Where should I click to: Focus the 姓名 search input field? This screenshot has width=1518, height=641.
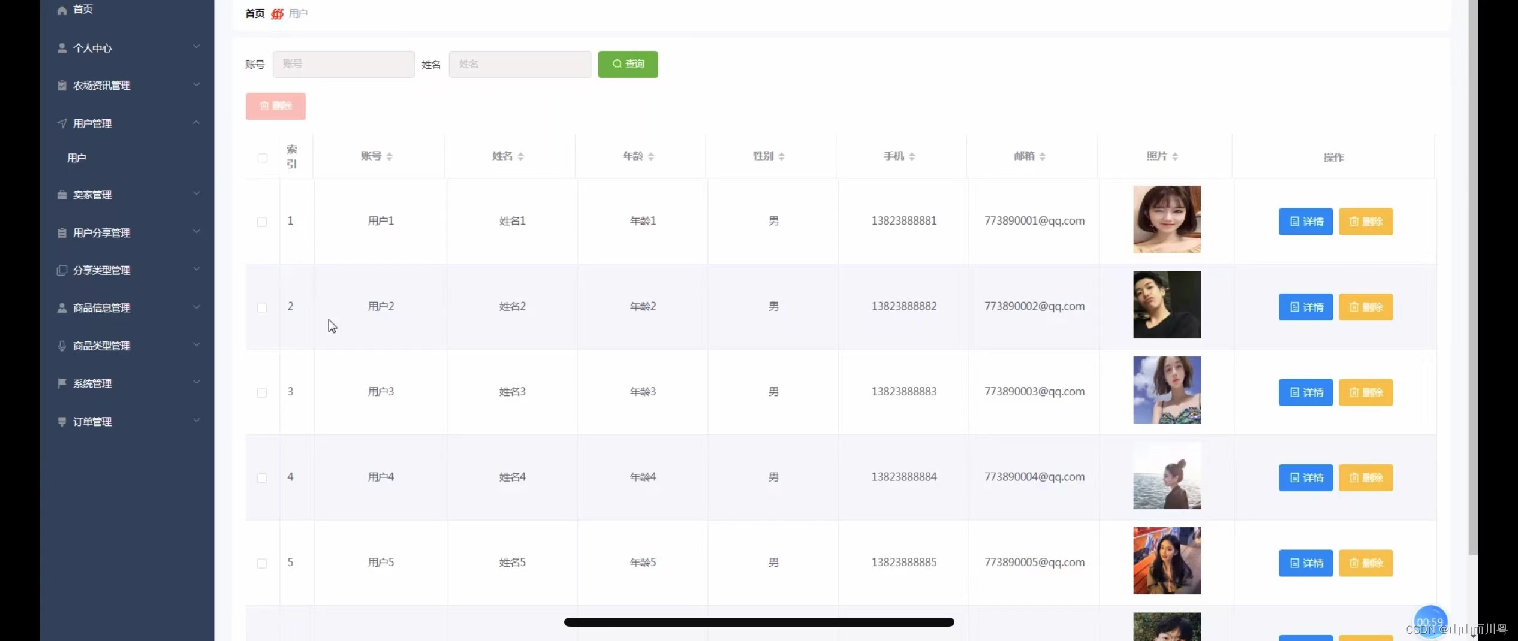[520, 64]
